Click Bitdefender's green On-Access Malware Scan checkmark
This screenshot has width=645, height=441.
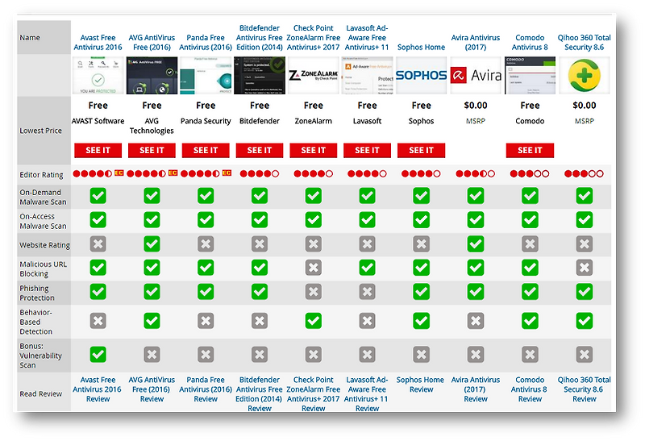click(260, 219)
